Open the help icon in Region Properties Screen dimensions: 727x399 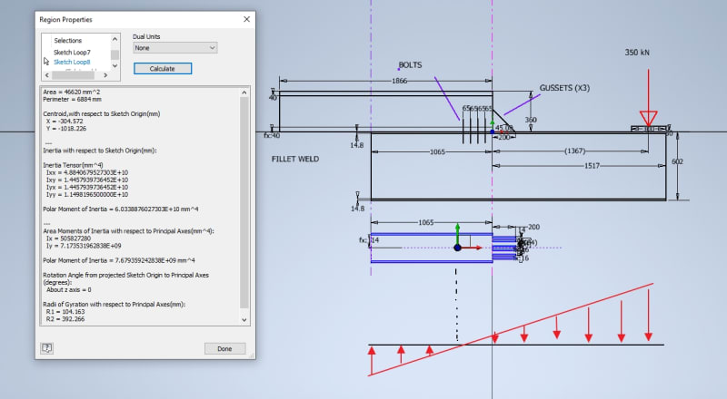(x=47, y=348)
